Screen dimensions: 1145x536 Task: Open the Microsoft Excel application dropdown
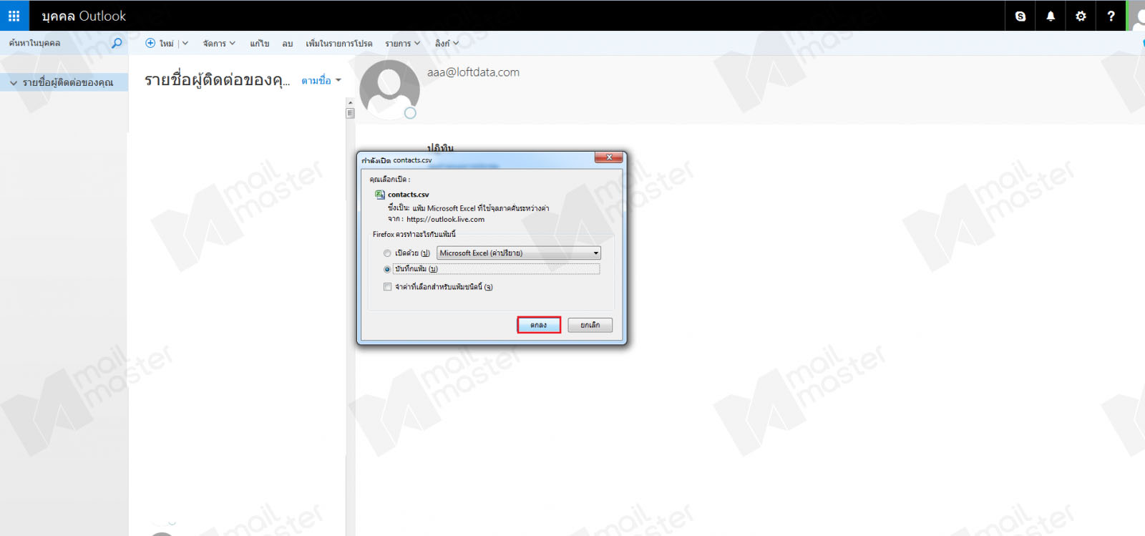point(519,253)
